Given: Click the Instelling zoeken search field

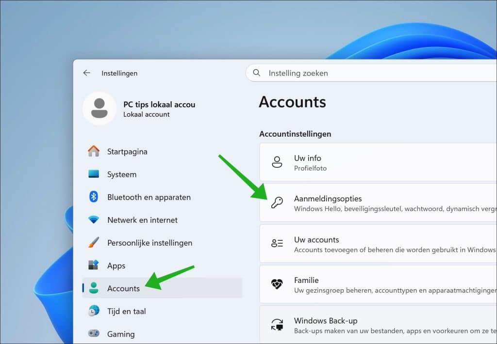Looking at the screenshot, I should tap(371, 73).
